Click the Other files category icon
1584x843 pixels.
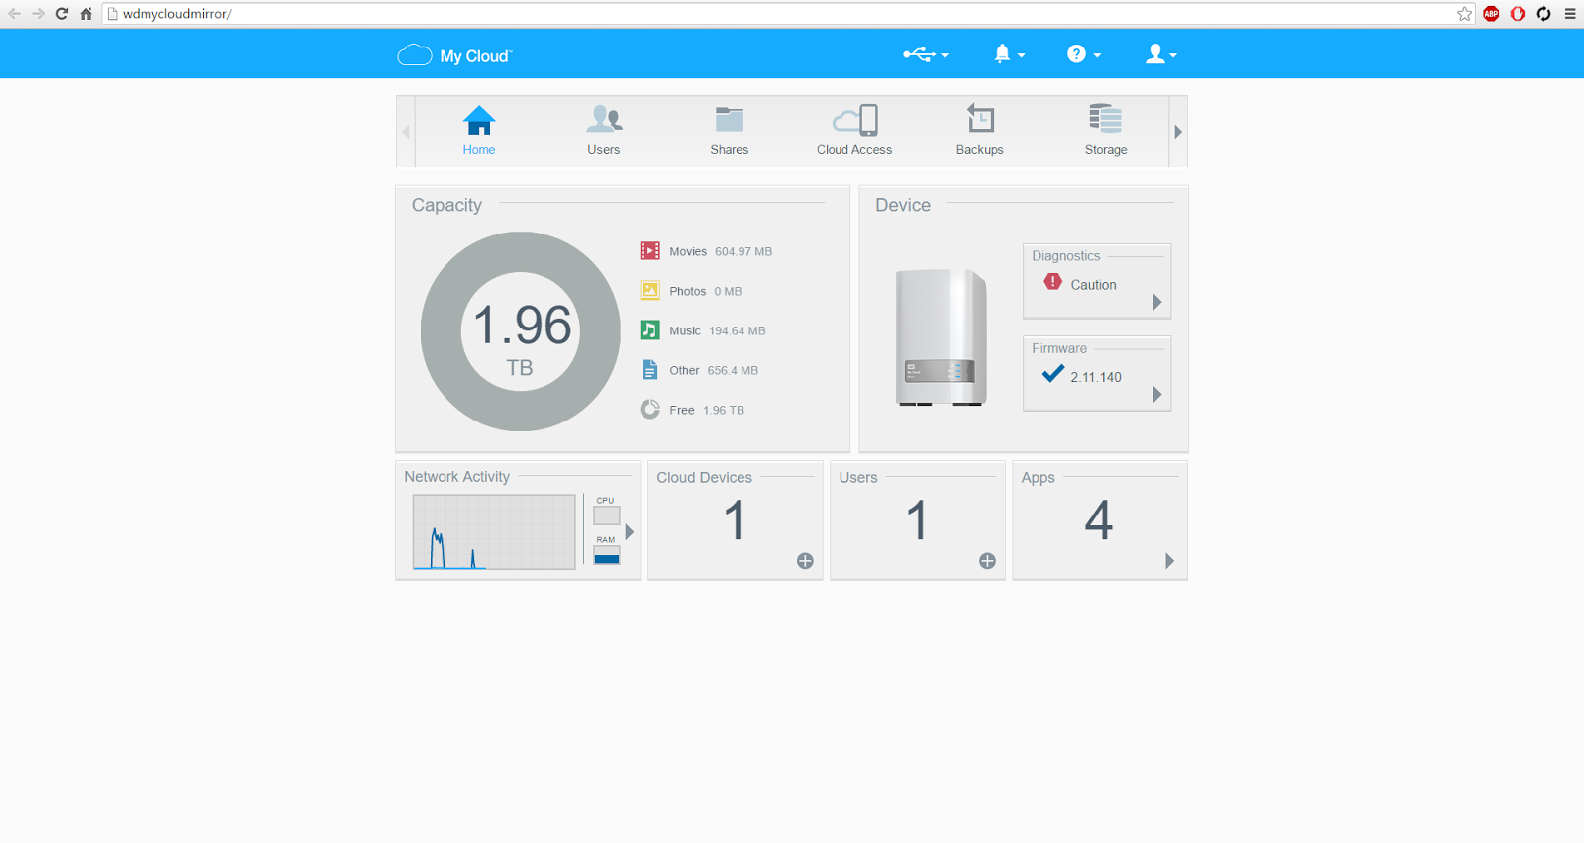tap(649, 370)
